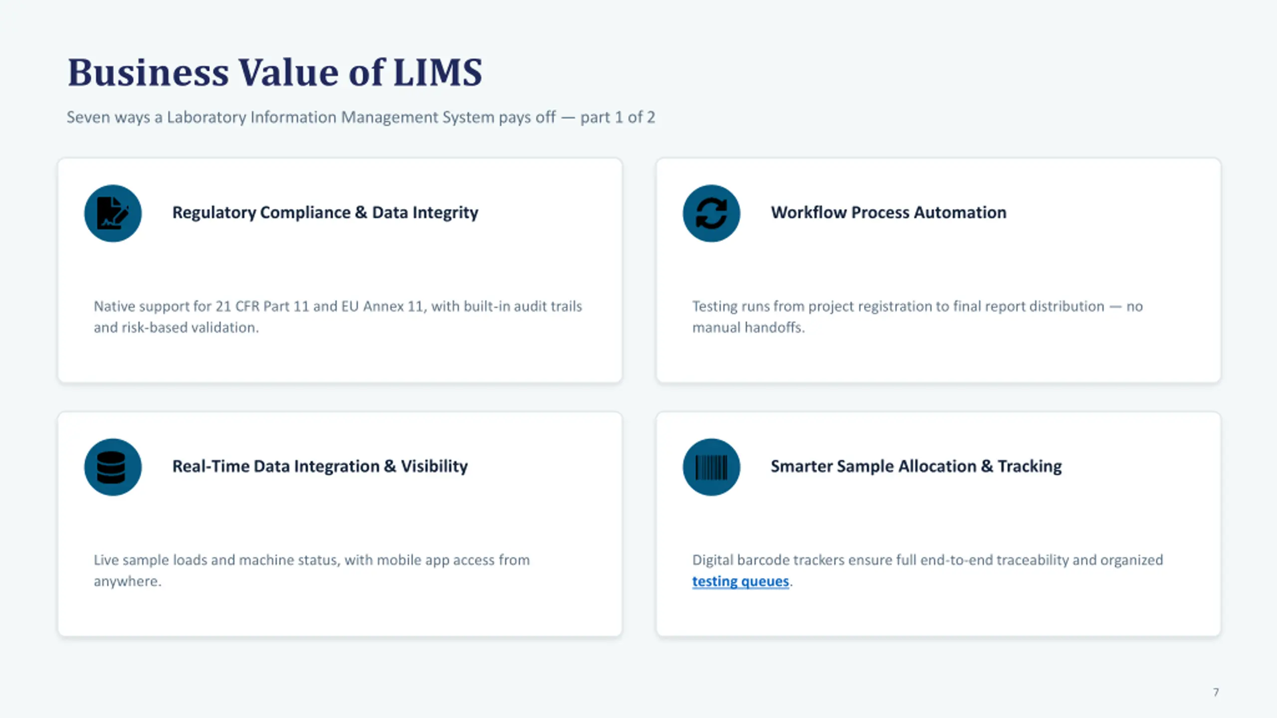Click the database stack icon
1277x718 pixels.
[113, 467]
